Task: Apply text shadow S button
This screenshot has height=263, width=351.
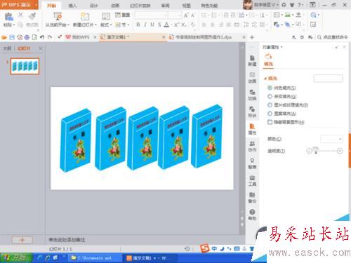Action: pos(159,25)
